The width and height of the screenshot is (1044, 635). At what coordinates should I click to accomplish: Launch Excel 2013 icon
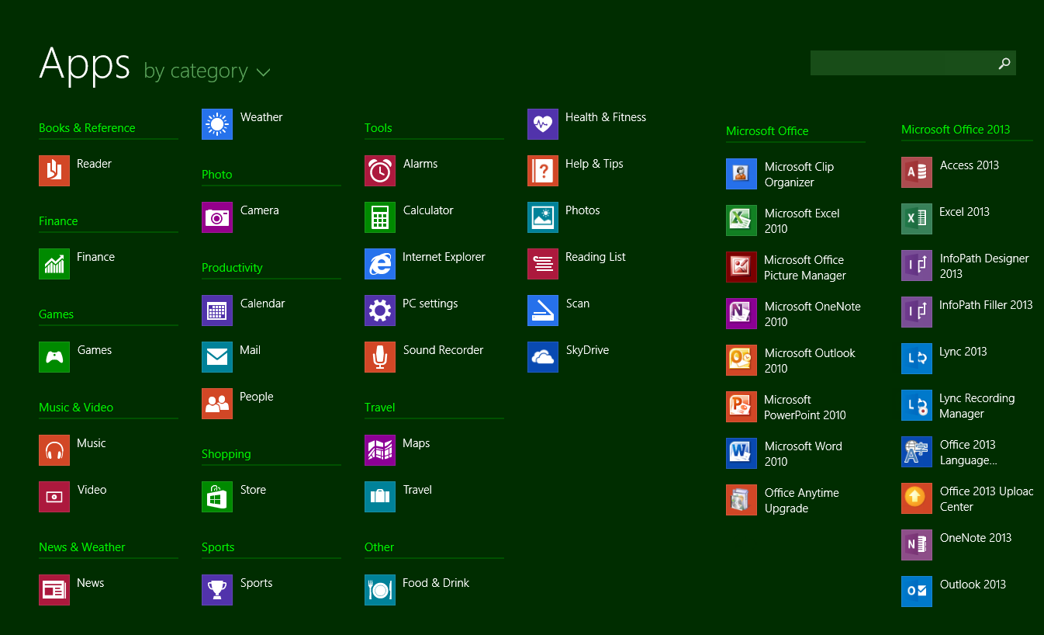[917, 219]
